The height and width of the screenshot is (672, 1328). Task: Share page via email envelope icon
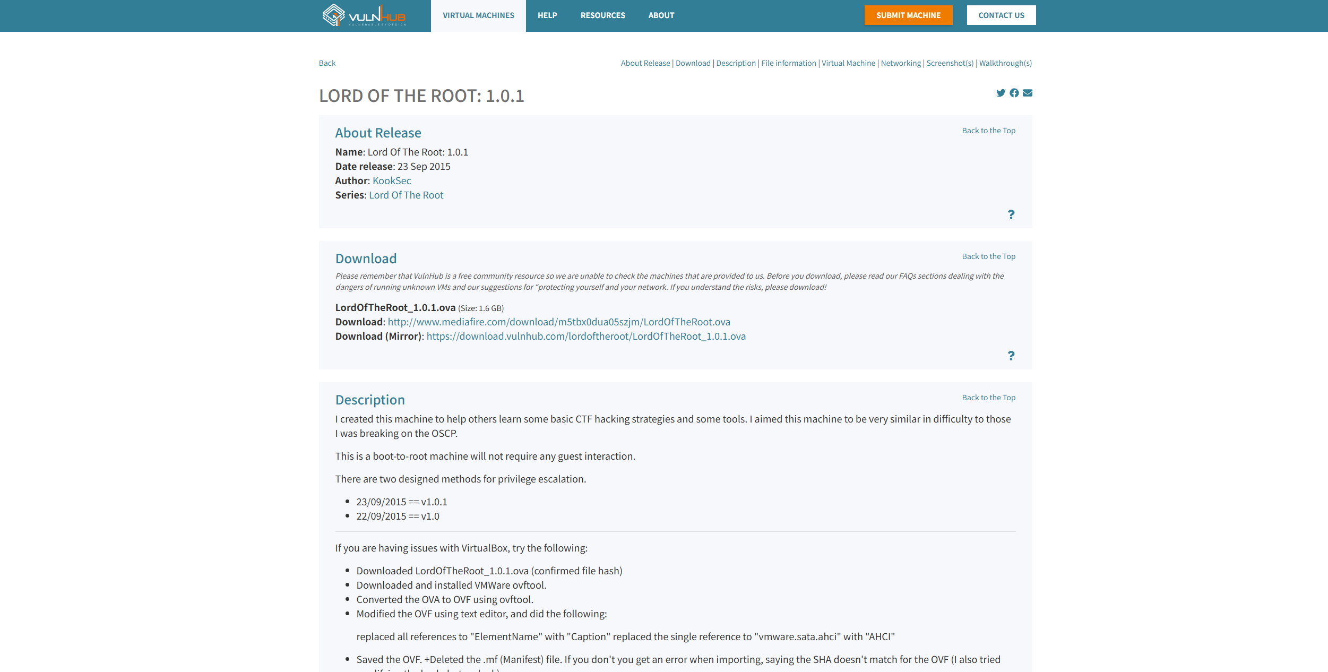pos(1028,93)
